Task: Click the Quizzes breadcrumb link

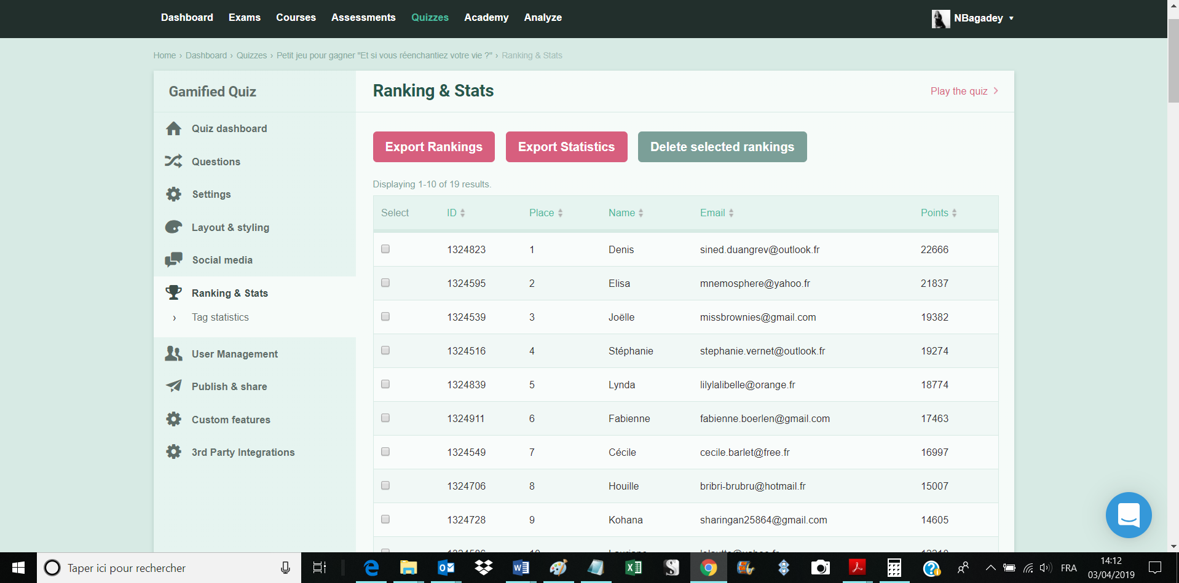Action: point(251,55)
